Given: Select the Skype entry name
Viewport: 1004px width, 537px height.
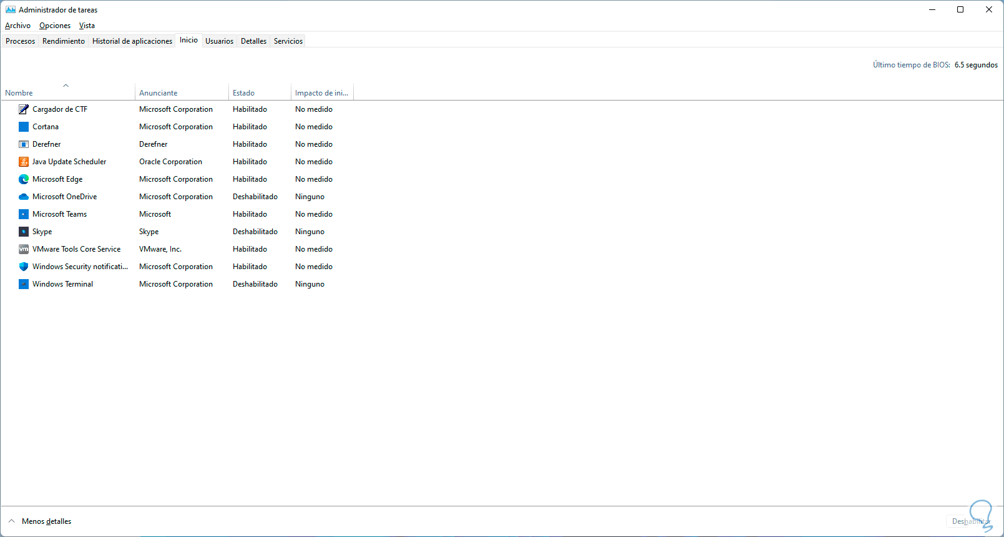Looking at the screenshot, I should (42, 232).
